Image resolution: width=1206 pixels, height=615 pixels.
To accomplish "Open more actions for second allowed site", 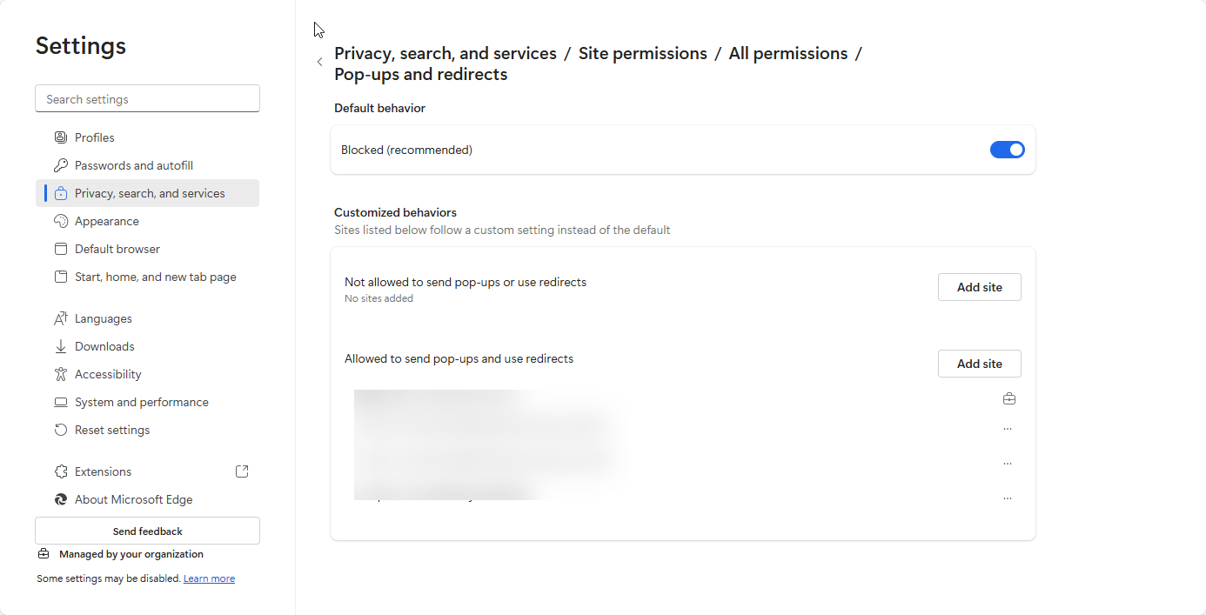I will click(1008, 429).
